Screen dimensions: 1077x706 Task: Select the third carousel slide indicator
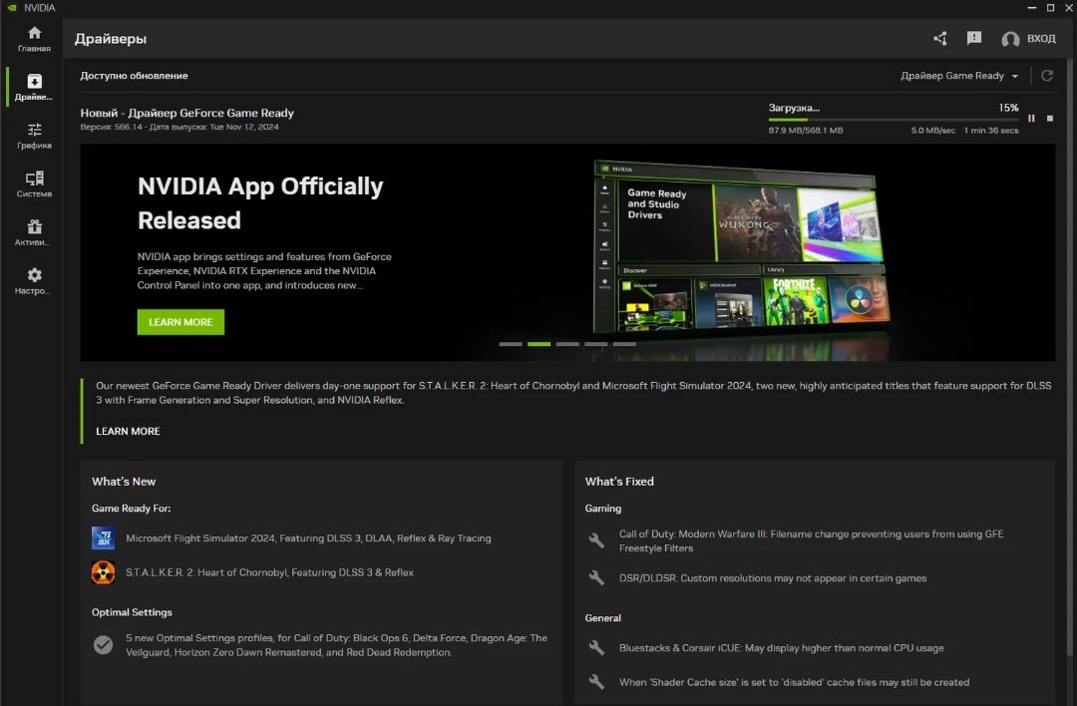[567, 344]
